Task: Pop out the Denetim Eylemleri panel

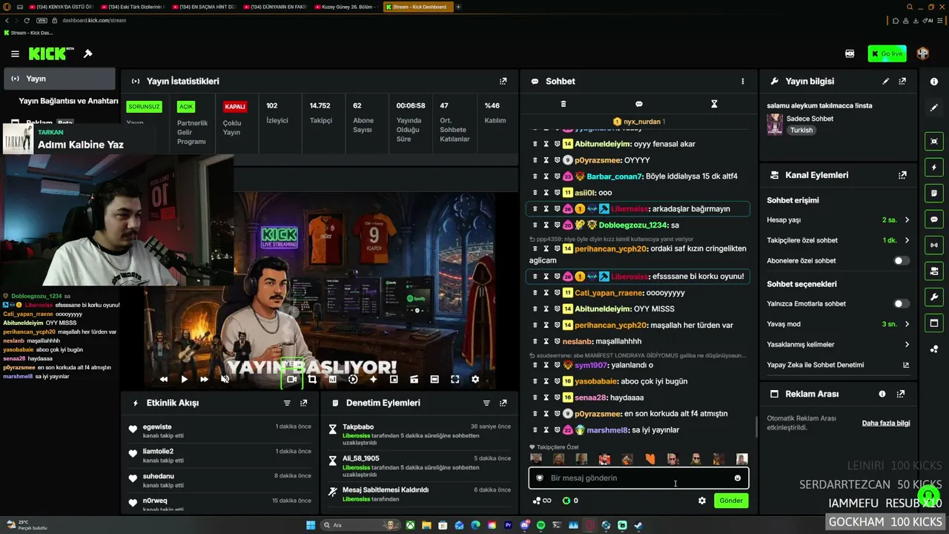Action: point(503,403)
